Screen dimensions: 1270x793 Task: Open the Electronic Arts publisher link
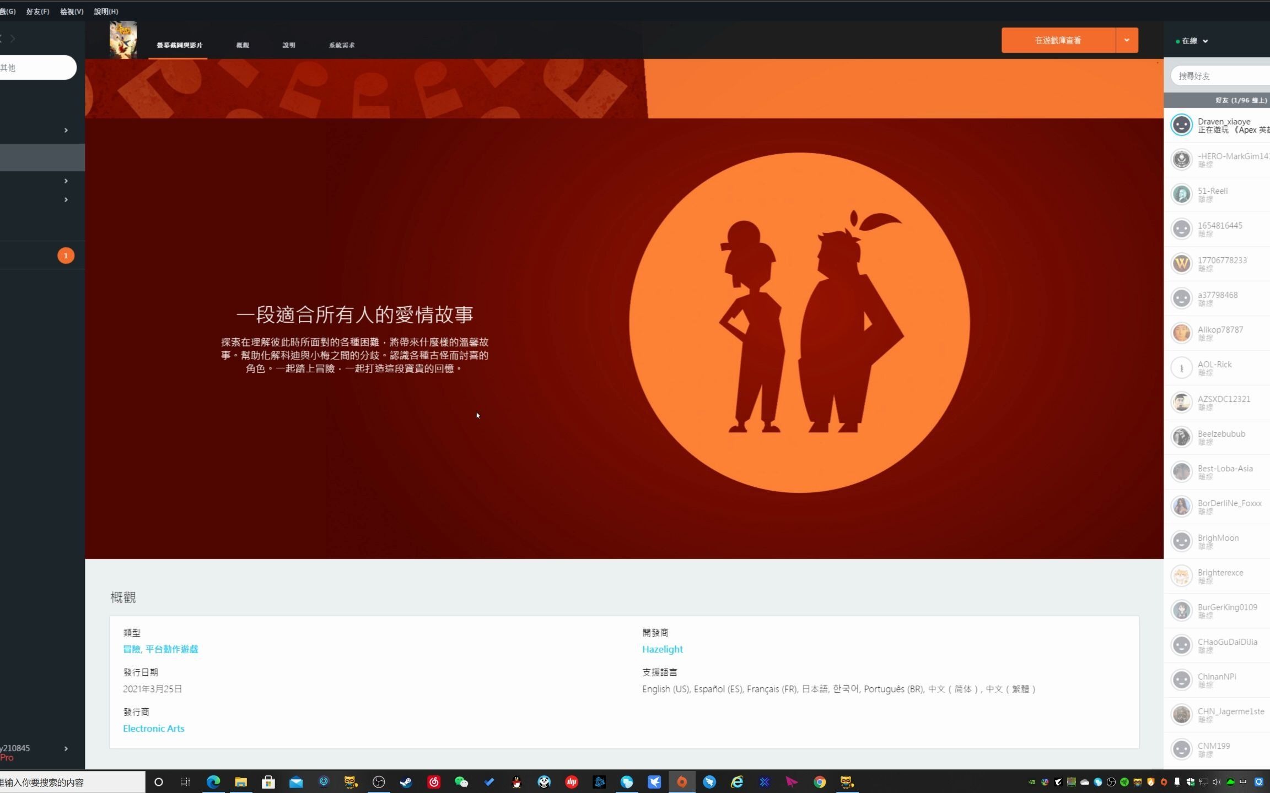[154, 729]
